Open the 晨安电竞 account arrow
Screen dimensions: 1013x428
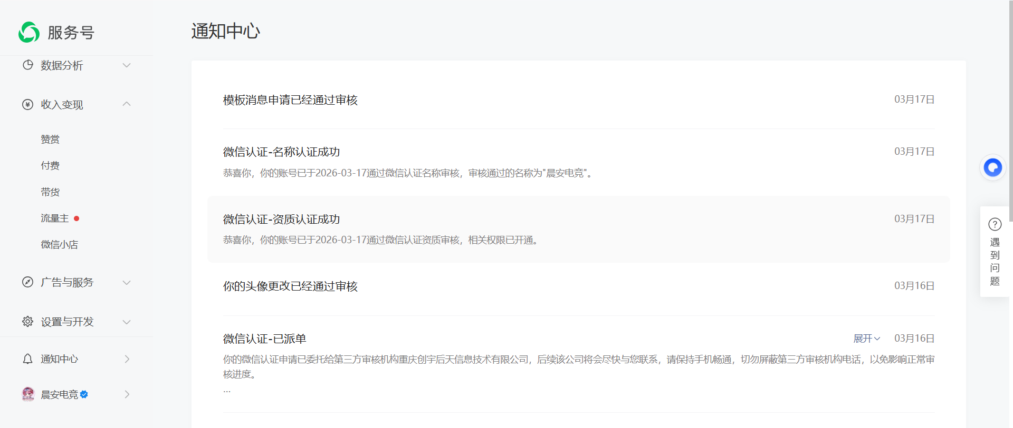click(127, 394)
